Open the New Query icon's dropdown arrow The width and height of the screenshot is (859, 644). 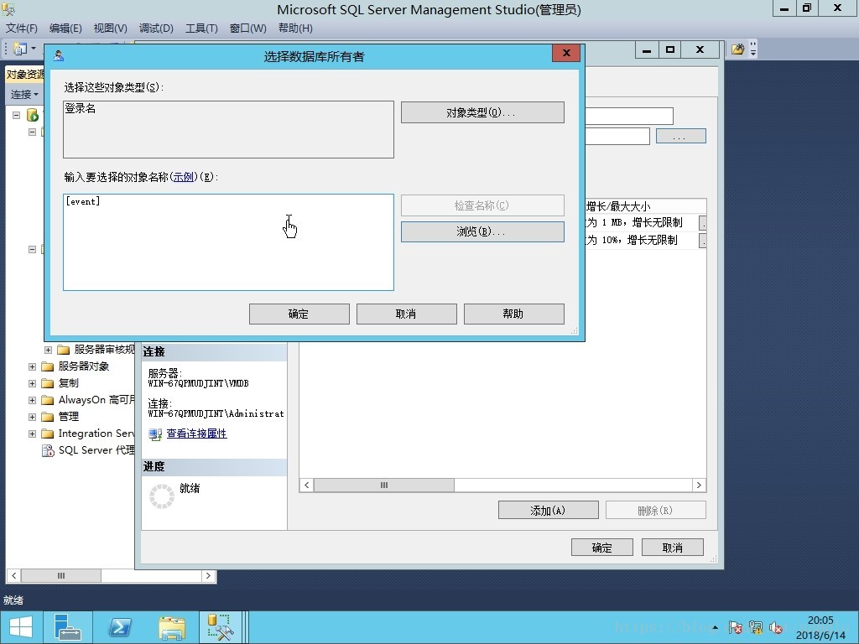(x=34, y=49)
